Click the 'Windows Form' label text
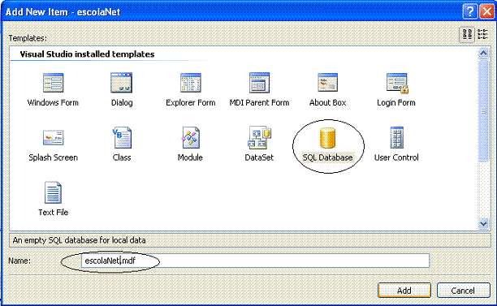 (53, 102)
